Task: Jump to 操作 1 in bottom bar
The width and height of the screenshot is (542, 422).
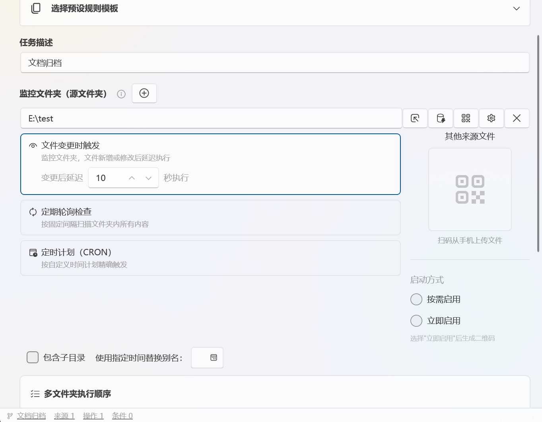Action: [x=93, y=416]
